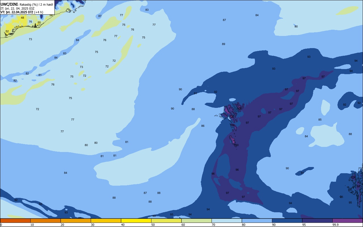Click the legend tick label "99.9"
The image size is (363, 227).
[x=335, y=225]
